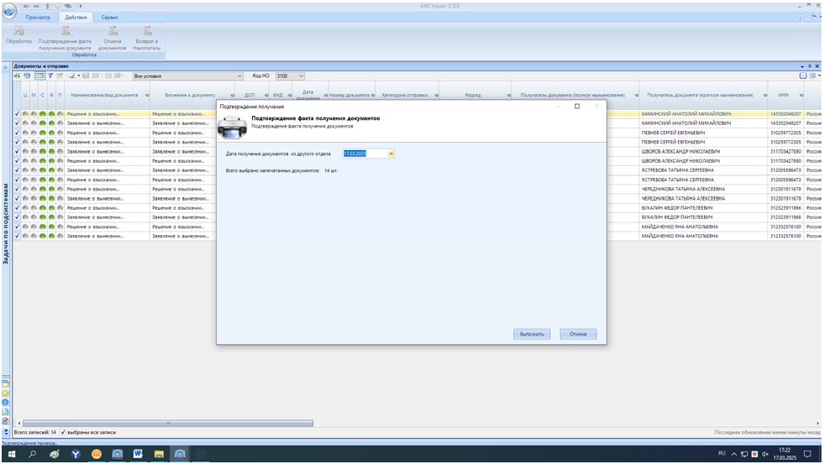The width and height of the screenshot is (824, 464).
Task: Expand the 'Все условия' filter dropdown
Action: pos(239,76)
